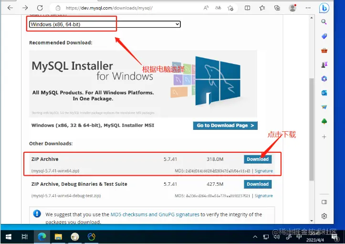Click the page scroll up arrow
Screen dimensions: 345x244
[312, 18]
